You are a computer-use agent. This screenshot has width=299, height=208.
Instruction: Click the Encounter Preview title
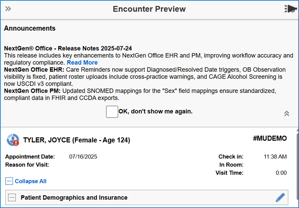[x=149, y=9]
